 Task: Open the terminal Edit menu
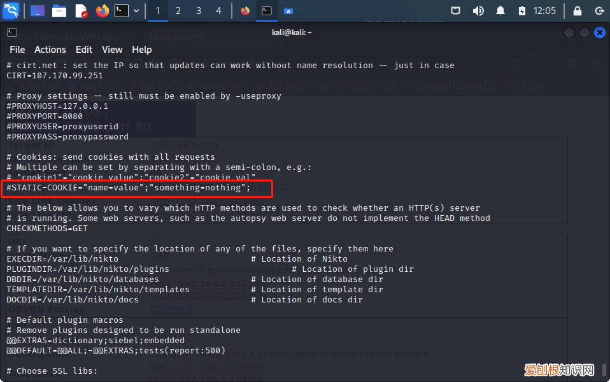click(84, 49)
